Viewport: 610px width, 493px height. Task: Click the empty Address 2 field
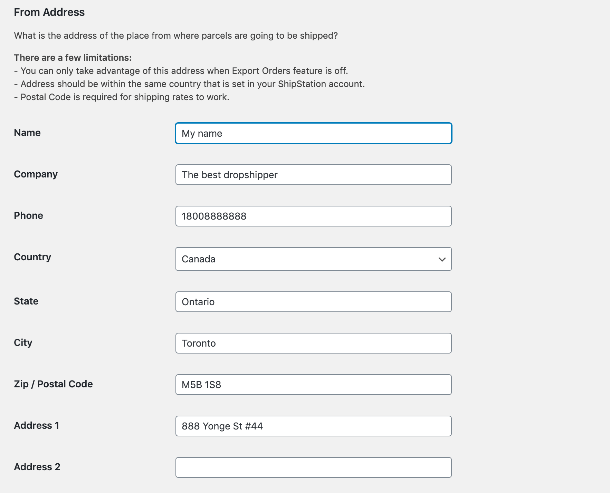(313, 467)
